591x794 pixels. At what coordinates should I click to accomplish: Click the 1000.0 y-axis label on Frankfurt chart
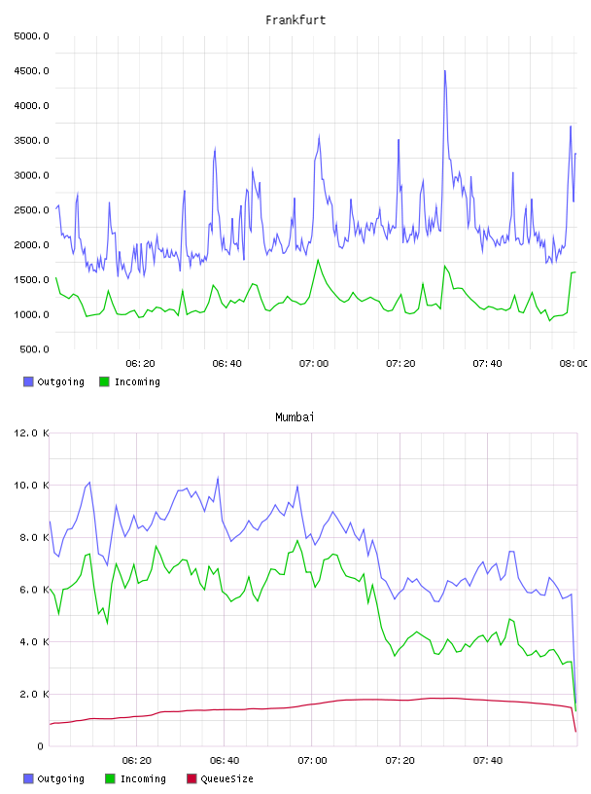click(31, 315)
